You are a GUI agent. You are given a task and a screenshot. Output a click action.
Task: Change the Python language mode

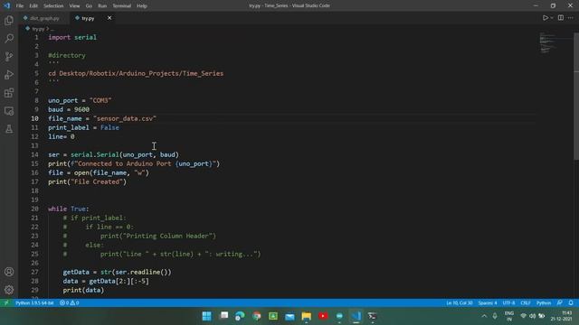pos(543,303)
